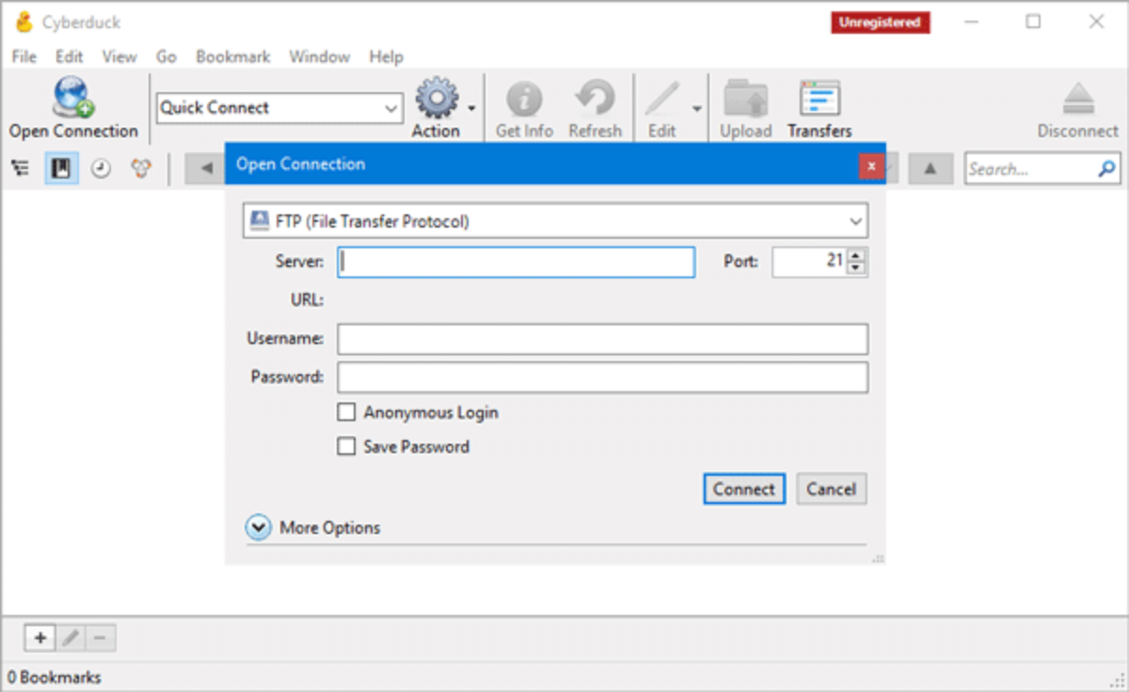
Task: Open the Go menu
Action: point(167,56)
